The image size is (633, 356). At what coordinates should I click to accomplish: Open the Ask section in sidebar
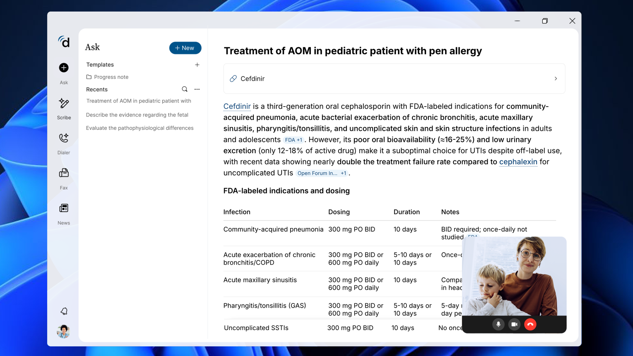tap(64, 74)
